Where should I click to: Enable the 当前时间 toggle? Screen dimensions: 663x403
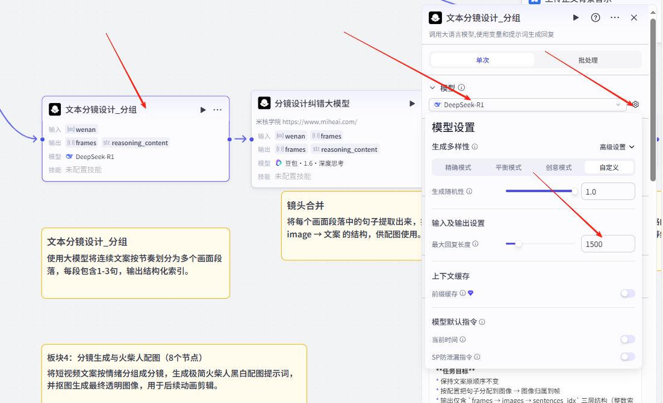627,340
